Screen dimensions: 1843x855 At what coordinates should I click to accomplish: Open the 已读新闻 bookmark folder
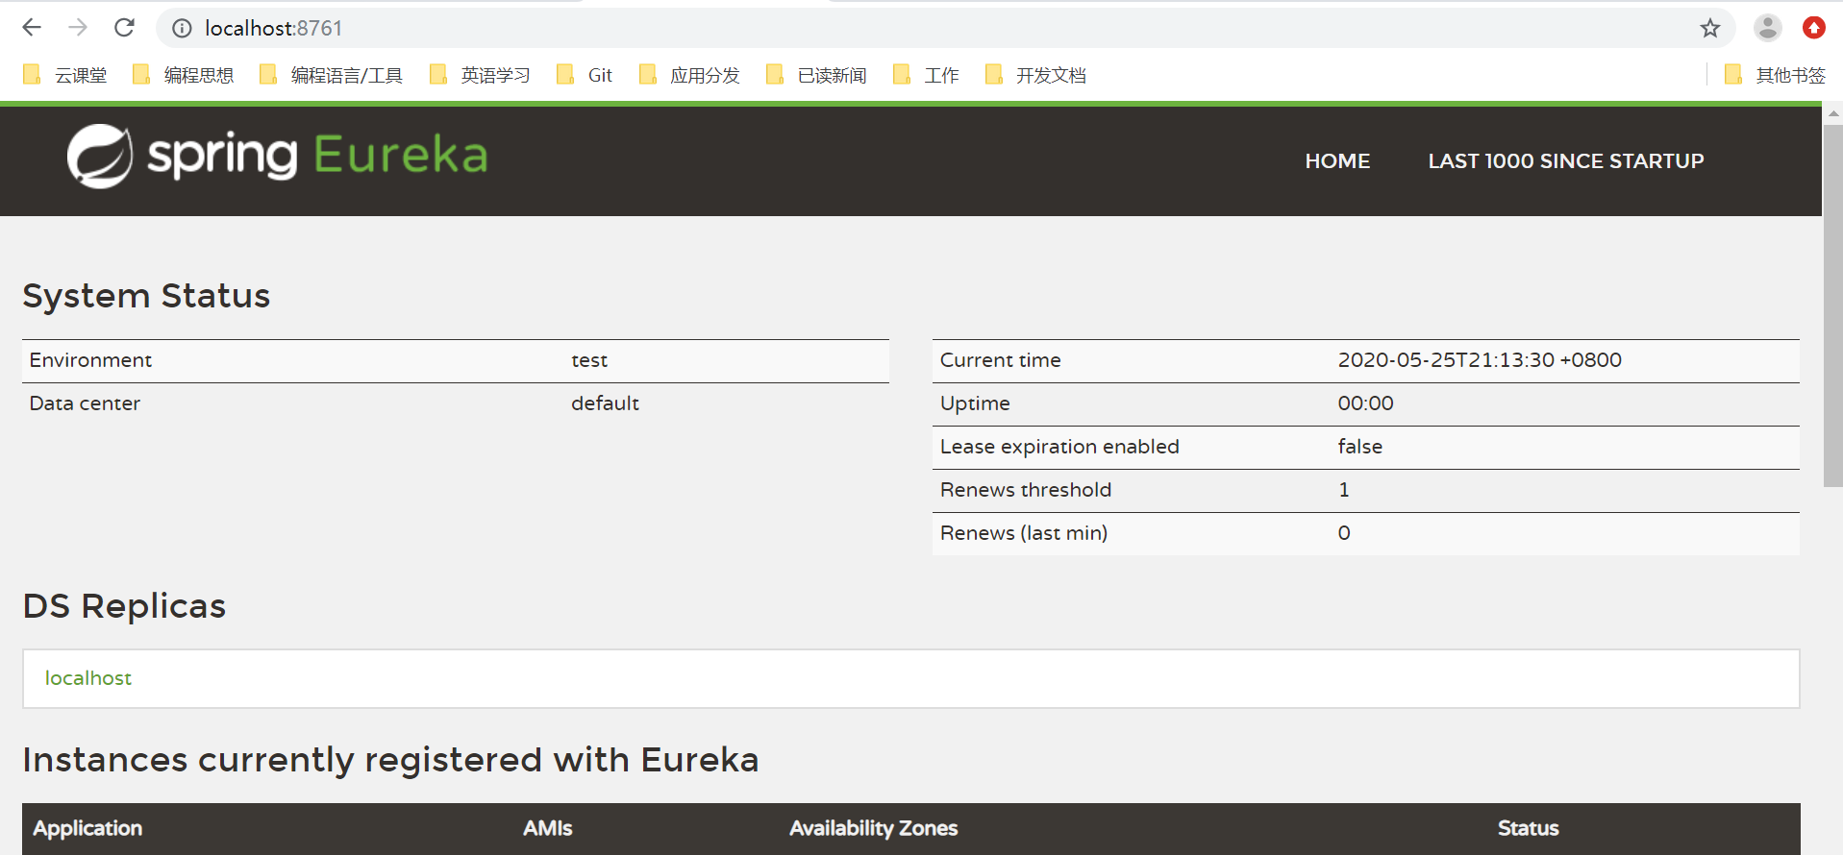(815, 75)
